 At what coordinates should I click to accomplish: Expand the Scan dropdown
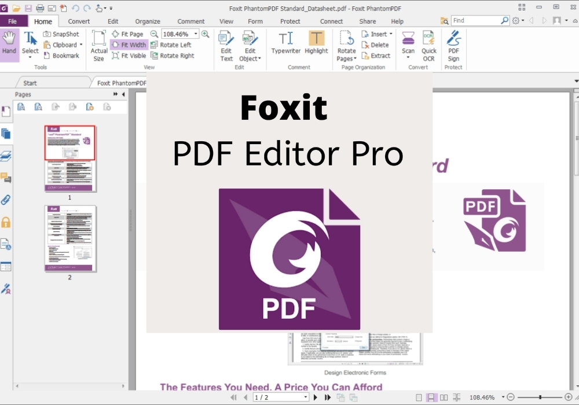(408, 57)
